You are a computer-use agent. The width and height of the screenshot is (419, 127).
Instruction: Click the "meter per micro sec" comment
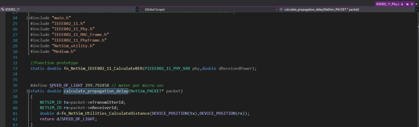click(138, 85)
